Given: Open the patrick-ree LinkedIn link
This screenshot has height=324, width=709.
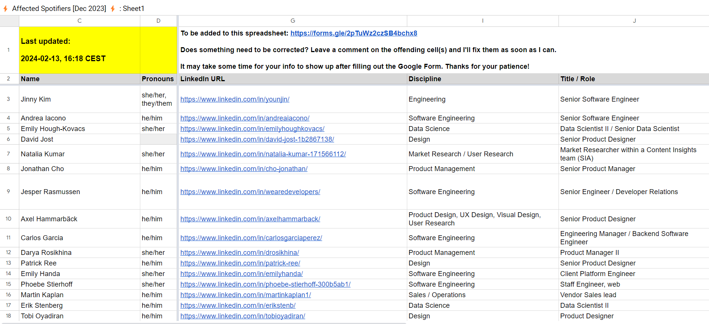Looking at the screenshot, I should click(x=240, y=263).
